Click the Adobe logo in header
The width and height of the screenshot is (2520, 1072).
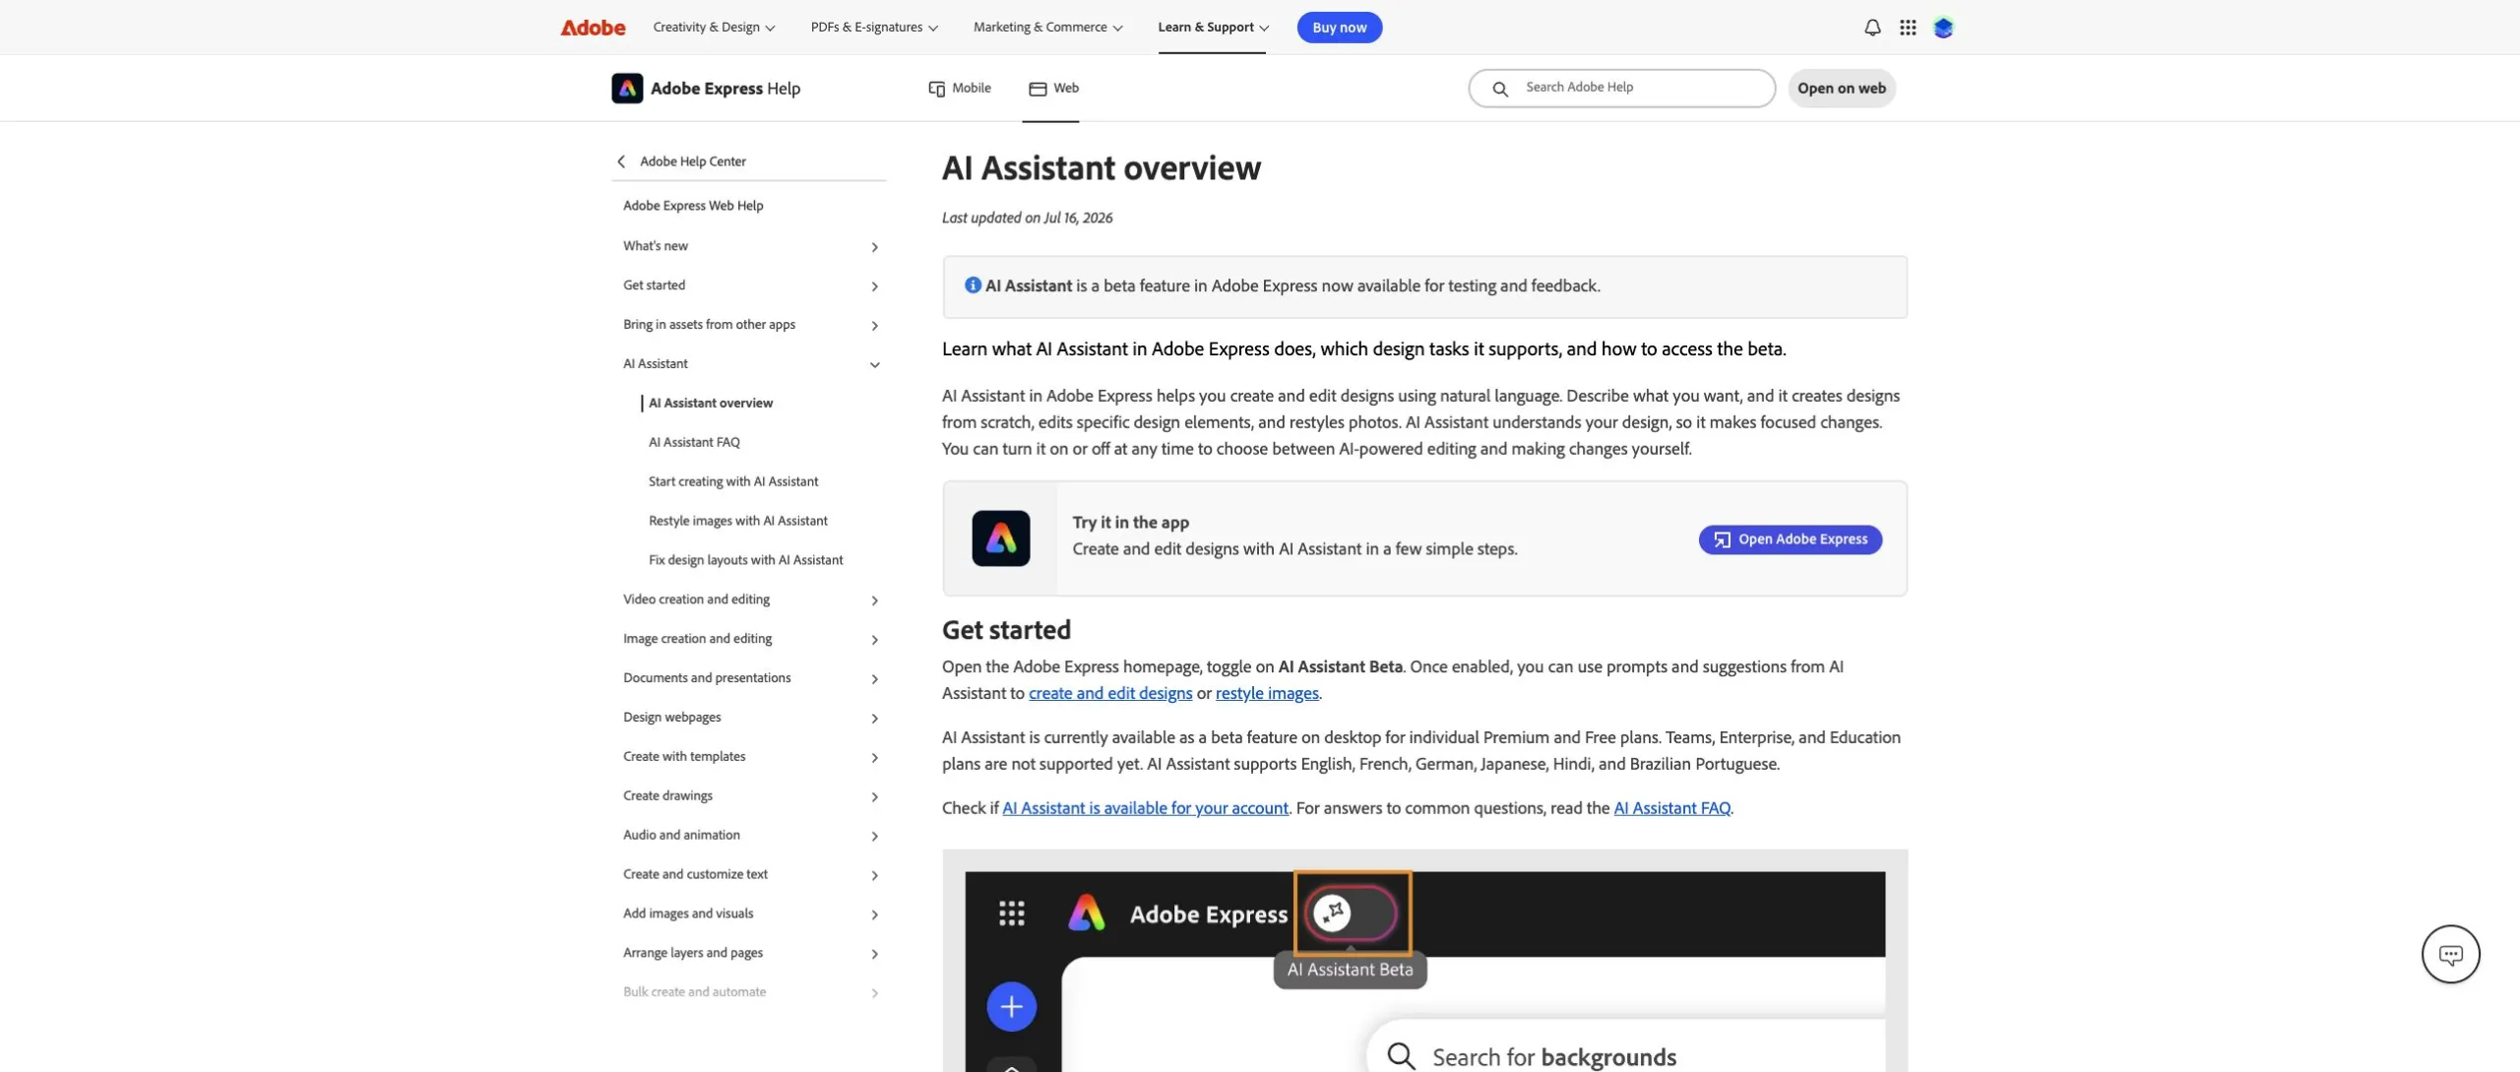593,28
